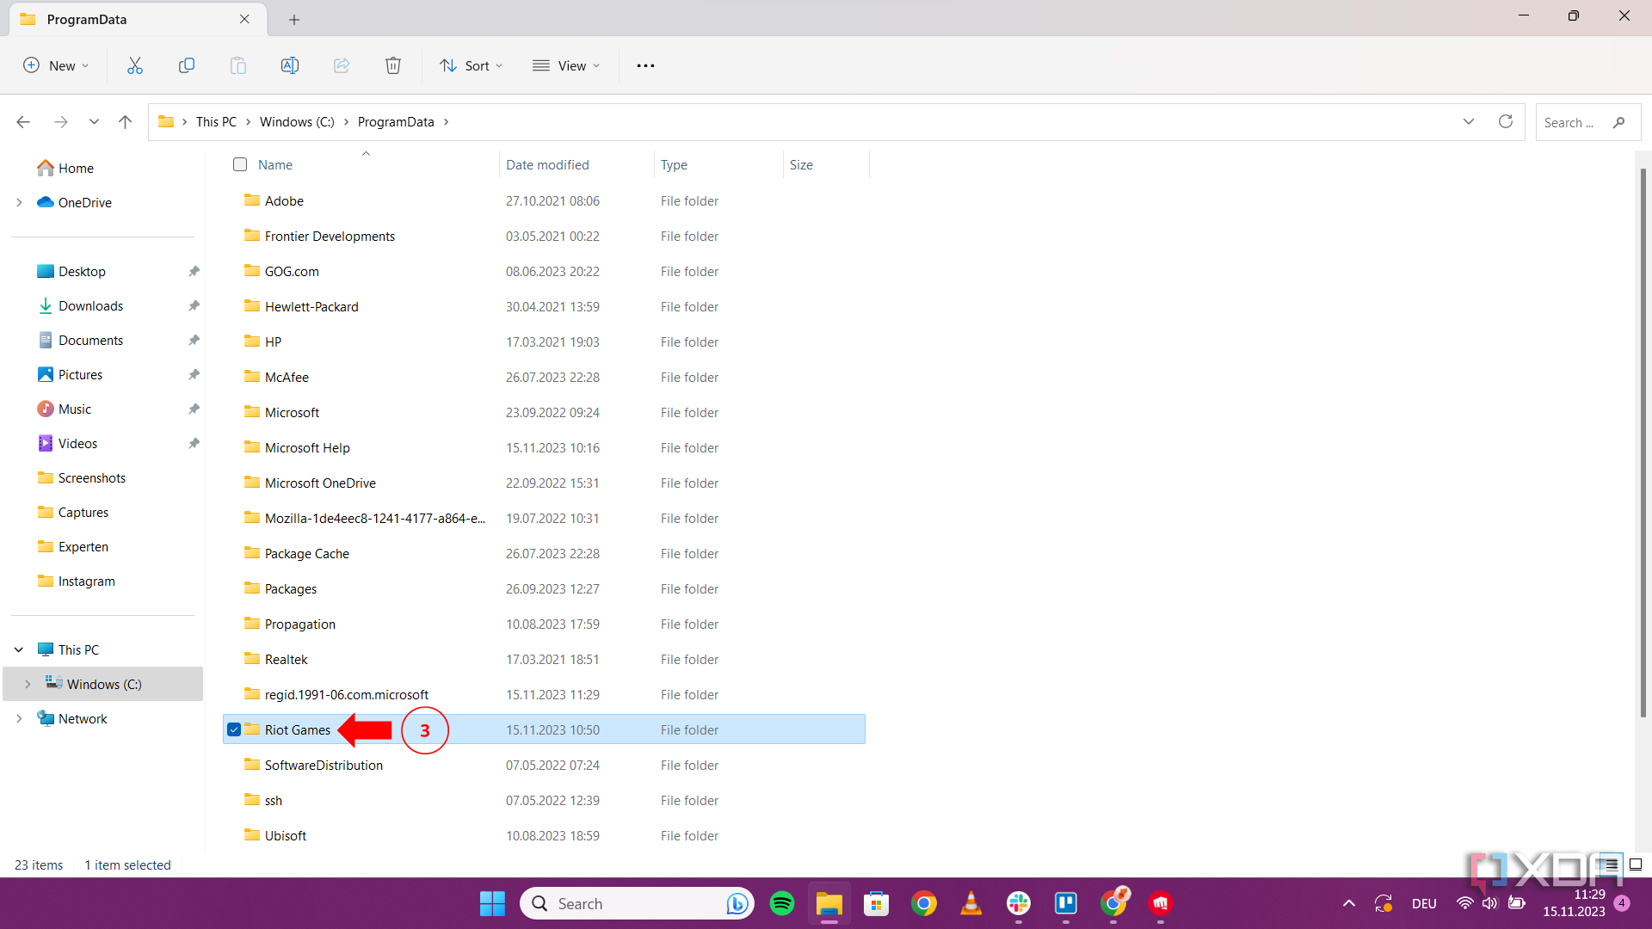Expand the Windows (C:) tree node
This screenshot has width=1652, height=929.
28,685
